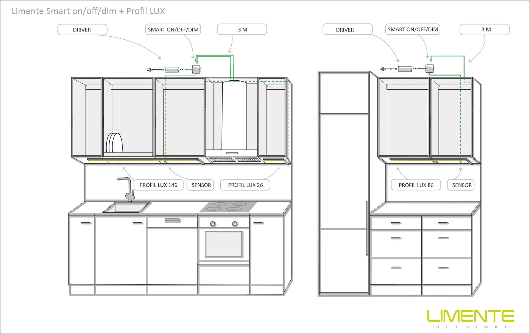Viewport: 530px width, 334px height.
Task: Click the DRIVER label in left diagram
Action: 82,30
